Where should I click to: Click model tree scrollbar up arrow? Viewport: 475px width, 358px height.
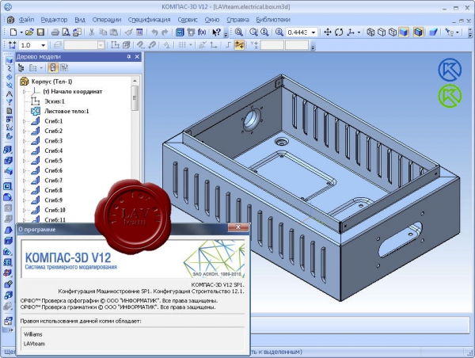135,81
